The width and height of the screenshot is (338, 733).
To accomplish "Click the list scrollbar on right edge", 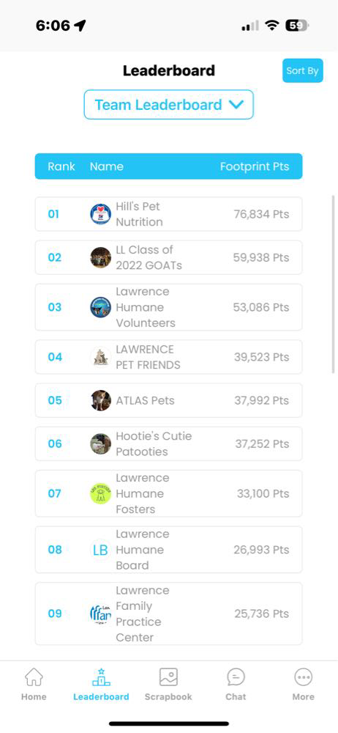I will coord(333,284).
